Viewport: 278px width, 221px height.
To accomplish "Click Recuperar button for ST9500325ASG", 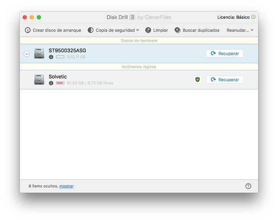I will point(225,54).
